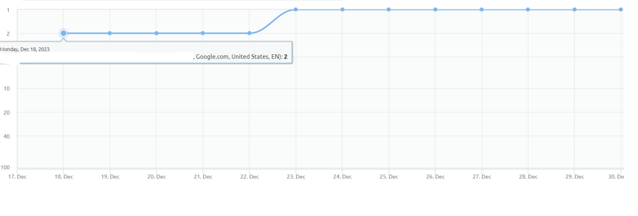Select the data point for Dec 27
Image resolution: width=638 pixels, height=216 pixels.
[482, 9]
